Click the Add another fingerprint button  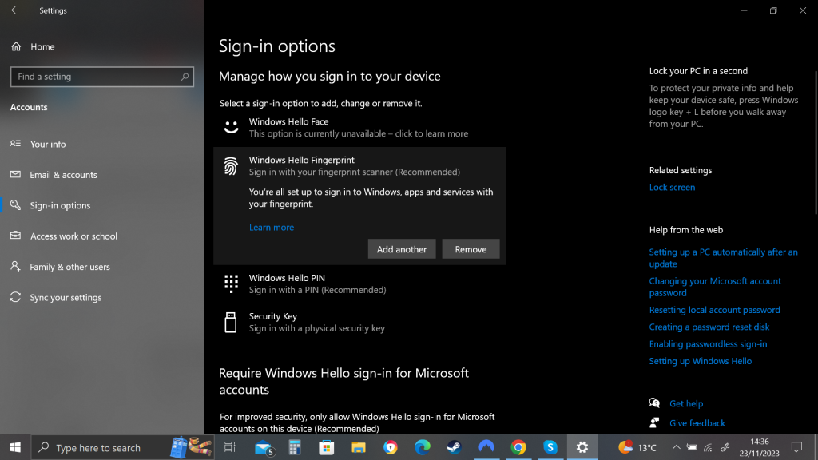pos(402,249)
